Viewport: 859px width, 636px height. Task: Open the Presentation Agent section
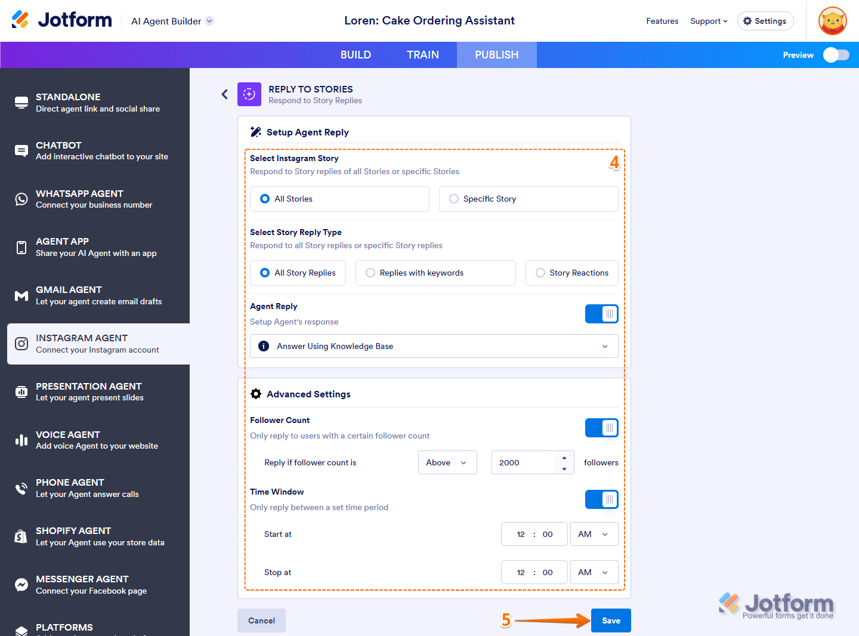(x=98, y=392)
